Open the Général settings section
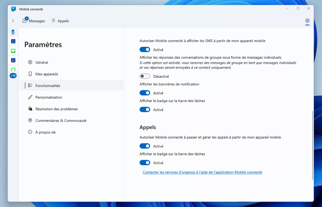 coord(71,62)
